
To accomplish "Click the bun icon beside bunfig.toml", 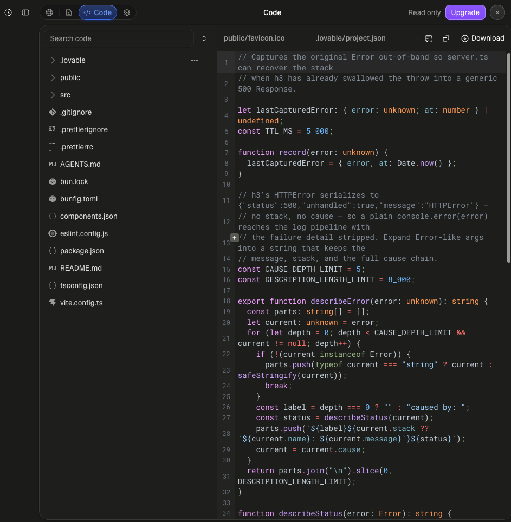I will 53,199.
